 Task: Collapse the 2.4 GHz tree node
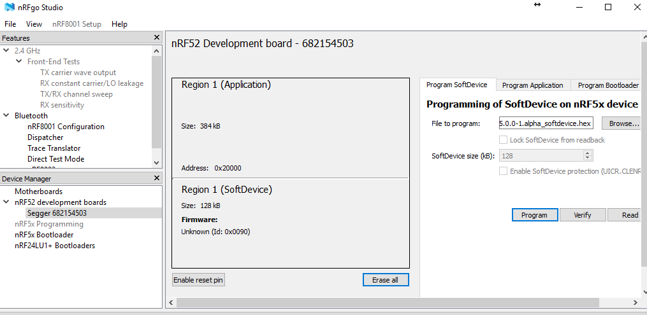point(6,51)
